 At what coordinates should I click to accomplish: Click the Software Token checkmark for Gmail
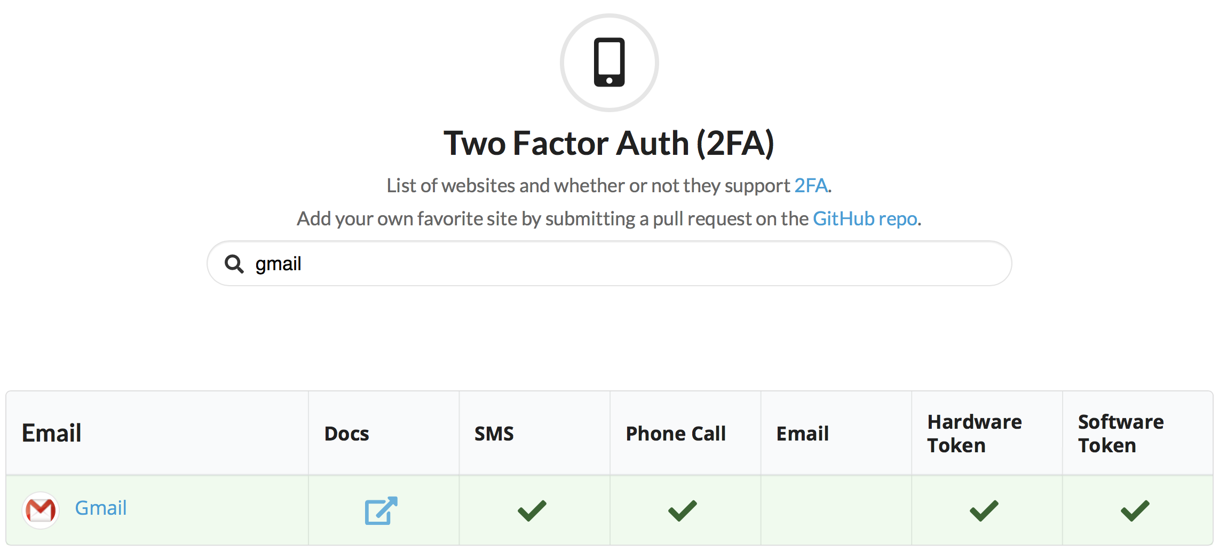click(x=1135, y=510)
